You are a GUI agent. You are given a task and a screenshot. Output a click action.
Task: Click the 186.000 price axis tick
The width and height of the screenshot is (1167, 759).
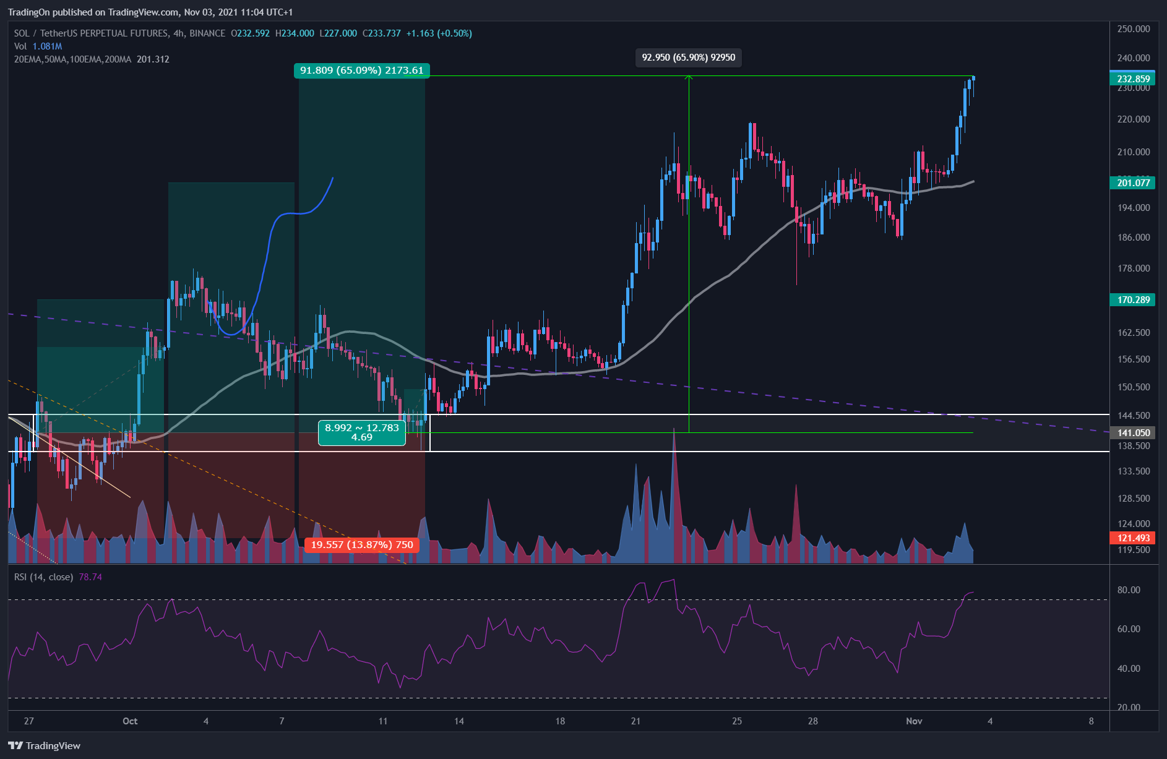click(1134, 238)
